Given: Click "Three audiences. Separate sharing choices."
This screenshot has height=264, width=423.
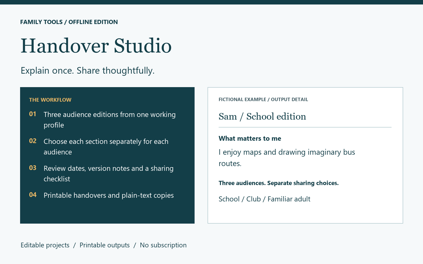Looking at the screenshot, I should click(x=279, y=183).
